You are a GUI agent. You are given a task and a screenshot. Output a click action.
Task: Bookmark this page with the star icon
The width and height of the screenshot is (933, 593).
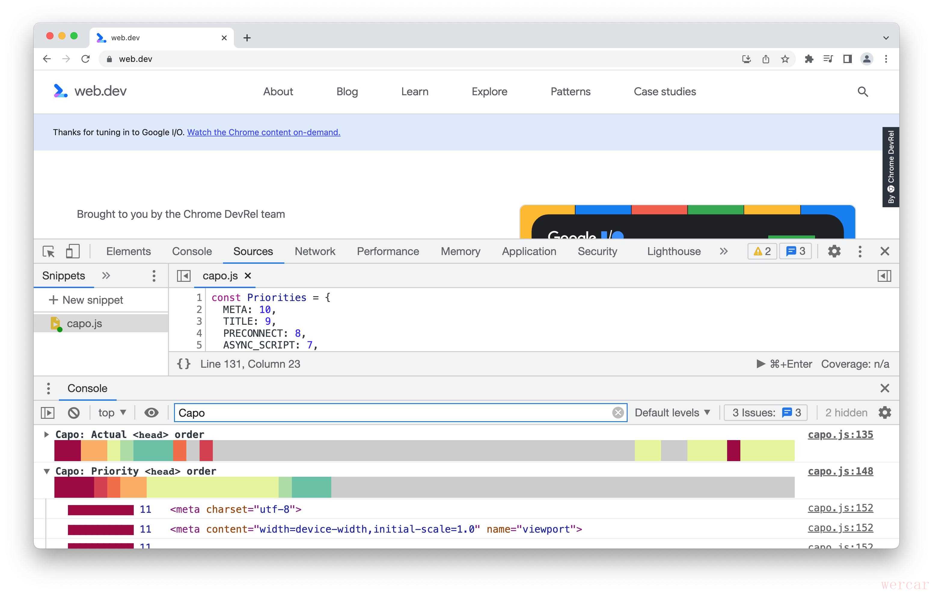[x=785, y=59]
